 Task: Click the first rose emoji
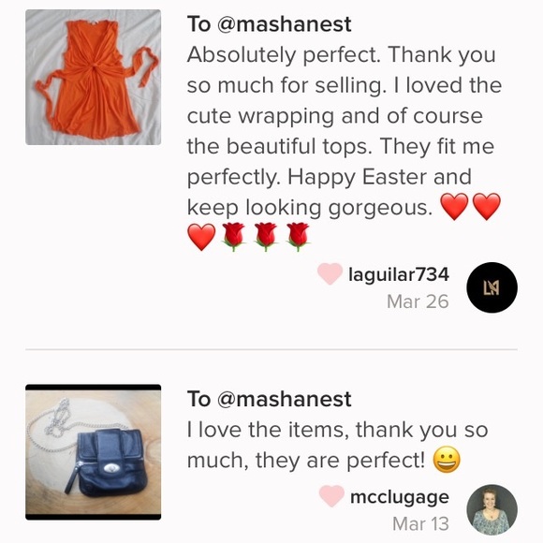(x=233, y=237)
